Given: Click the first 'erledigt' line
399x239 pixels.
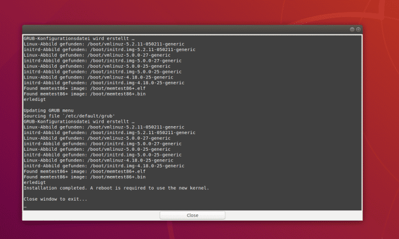Looking at the screenshot, I should click(34, 99).
